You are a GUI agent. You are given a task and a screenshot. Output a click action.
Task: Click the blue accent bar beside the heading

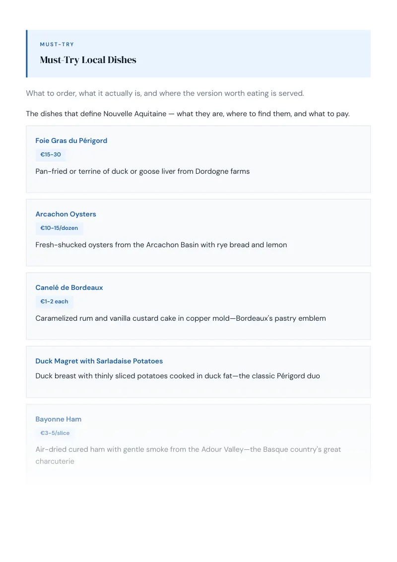coord(26,54)
